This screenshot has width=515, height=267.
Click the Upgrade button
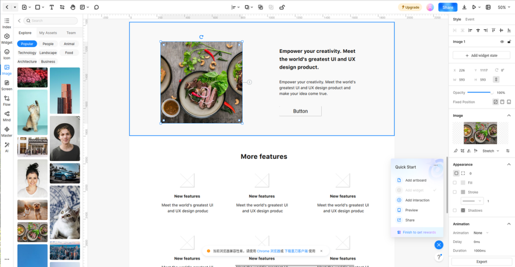click(410, 7)
